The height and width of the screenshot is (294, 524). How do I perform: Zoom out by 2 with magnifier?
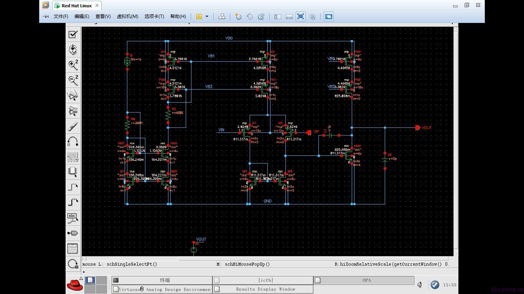[73, 80]
